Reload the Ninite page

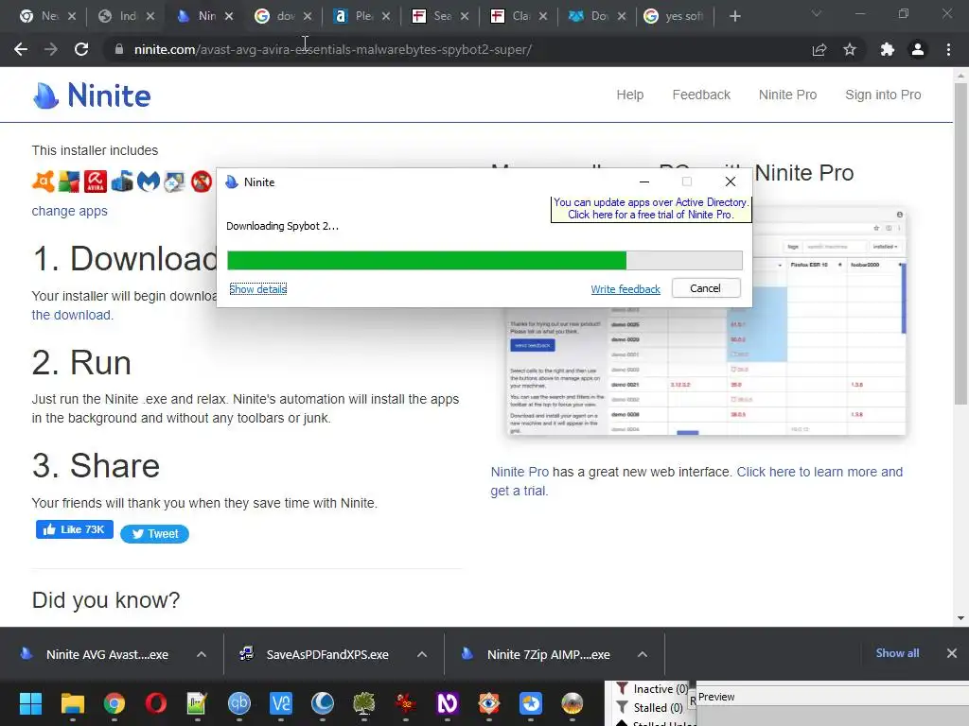tap(81, 49)
